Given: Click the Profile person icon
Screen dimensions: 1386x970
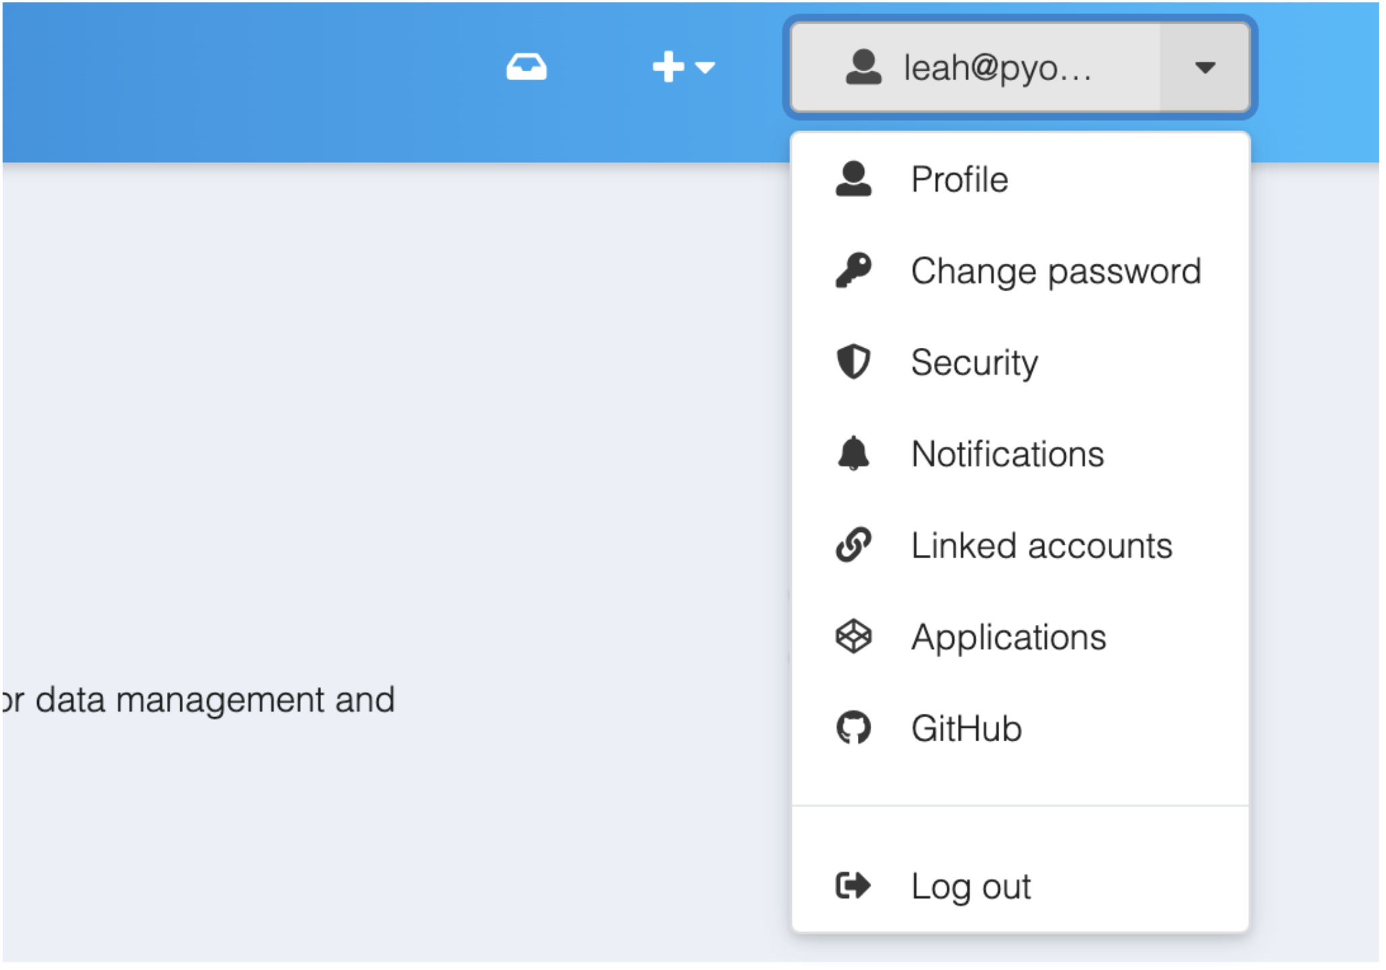Looking at the screenshot, I should pyautogui.click(x=853, y=179).
